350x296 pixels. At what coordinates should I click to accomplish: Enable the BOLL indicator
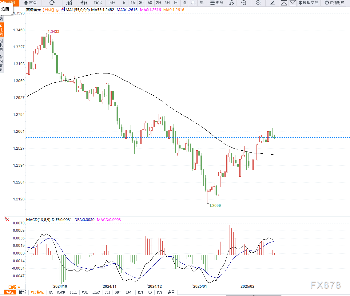pyautogui.click(x=73, y=292)
